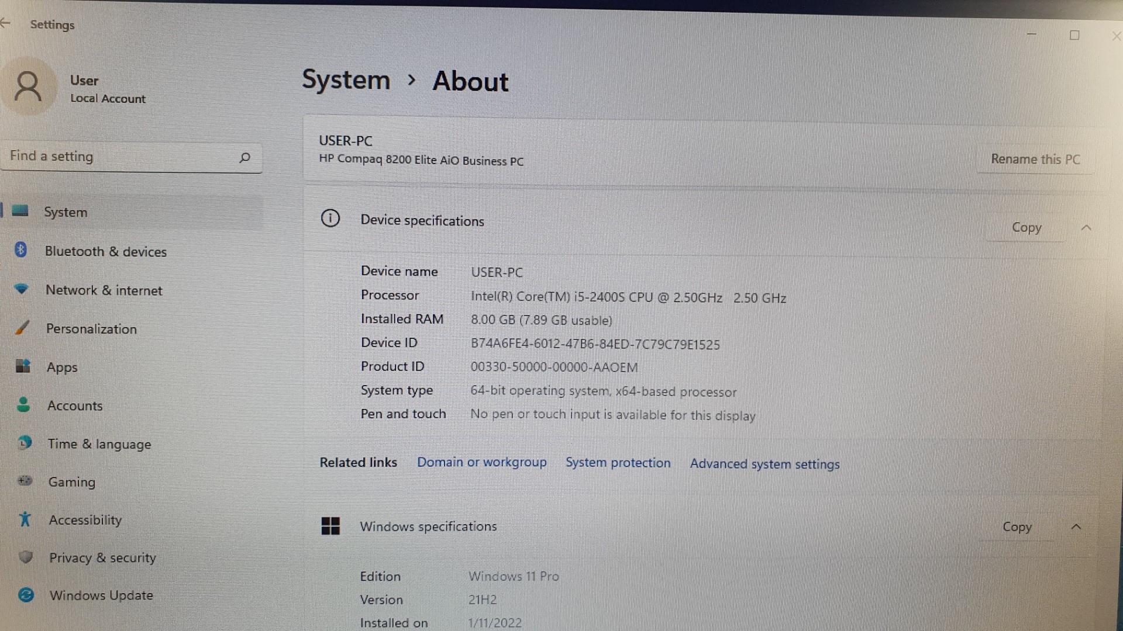This screenshot has width=1123, height=631.
Task: Open the Apps settings page
Action: (x=62, y=367)
